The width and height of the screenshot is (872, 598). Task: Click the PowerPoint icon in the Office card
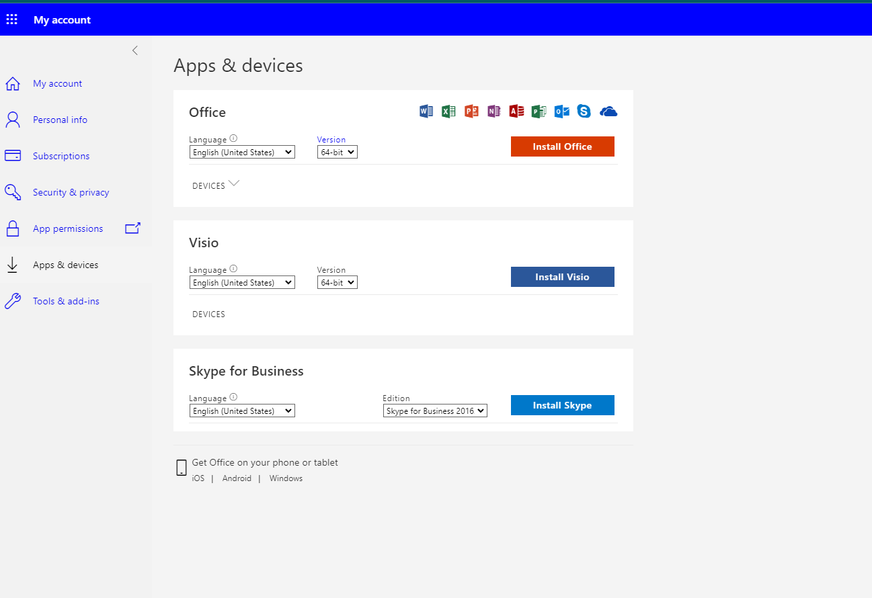click(471, 112)
